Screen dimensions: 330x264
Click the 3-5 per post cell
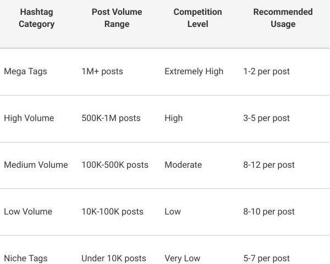266,118
